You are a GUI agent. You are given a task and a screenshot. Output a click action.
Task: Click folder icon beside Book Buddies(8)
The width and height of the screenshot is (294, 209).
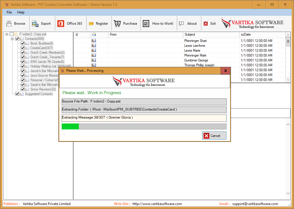(x=27, y=43)
